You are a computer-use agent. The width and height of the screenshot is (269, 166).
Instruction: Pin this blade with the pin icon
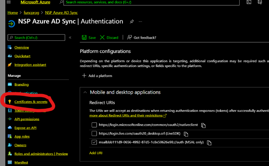pyautogui.click(x=132, y=22)
